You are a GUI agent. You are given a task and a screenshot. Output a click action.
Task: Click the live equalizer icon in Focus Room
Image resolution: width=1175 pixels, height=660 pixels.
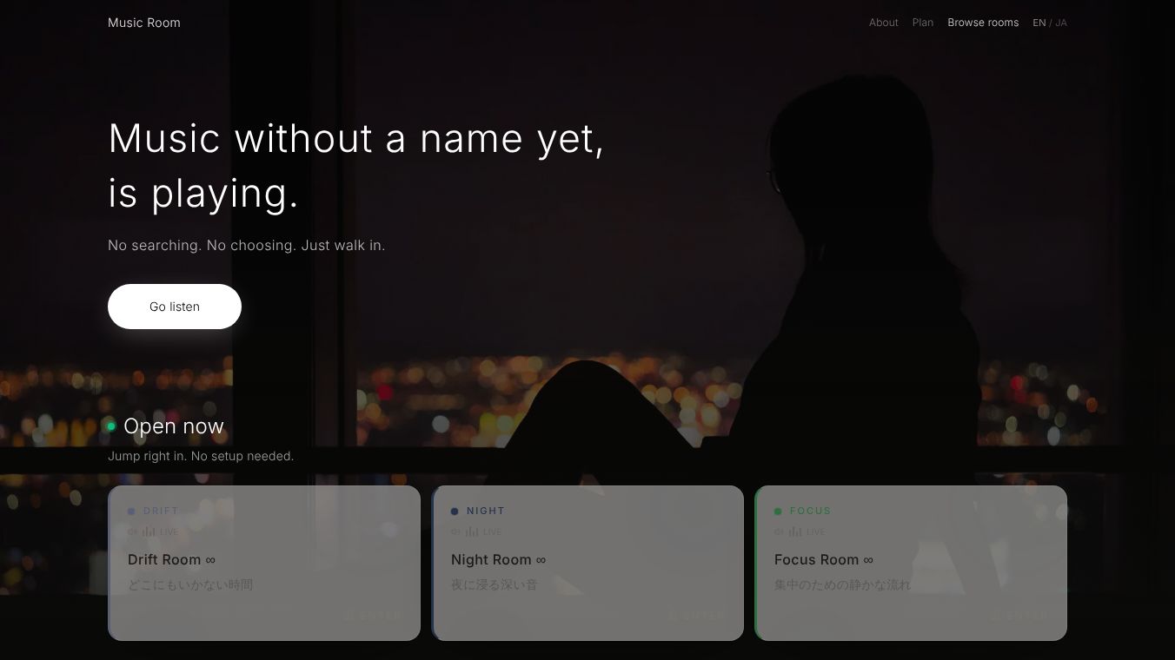[795, 531]
